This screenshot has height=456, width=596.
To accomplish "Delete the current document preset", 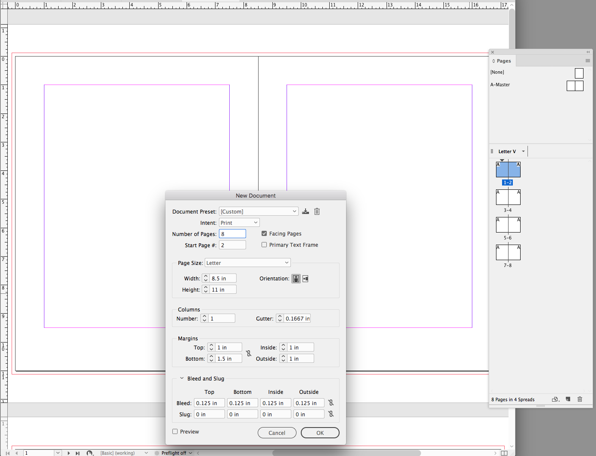I will click(317, 211).
